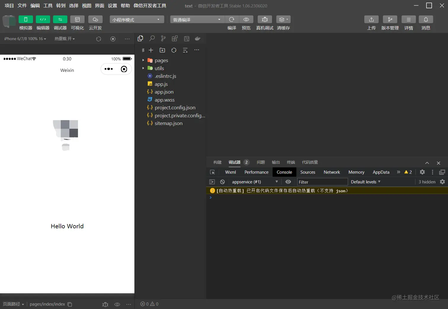Toggle the debugger (调试器) panel button

(60, 20)
